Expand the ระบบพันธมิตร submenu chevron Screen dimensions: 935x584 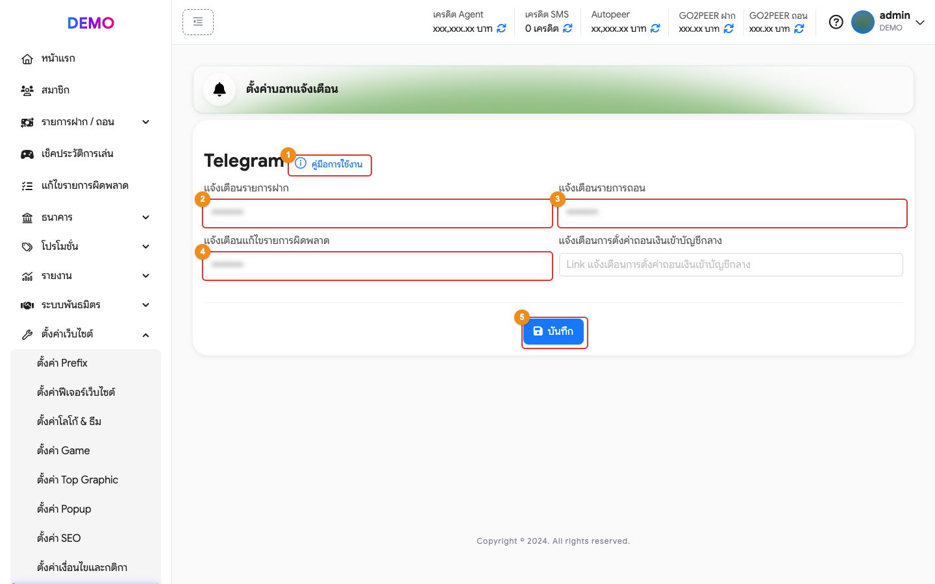(146, 305)
